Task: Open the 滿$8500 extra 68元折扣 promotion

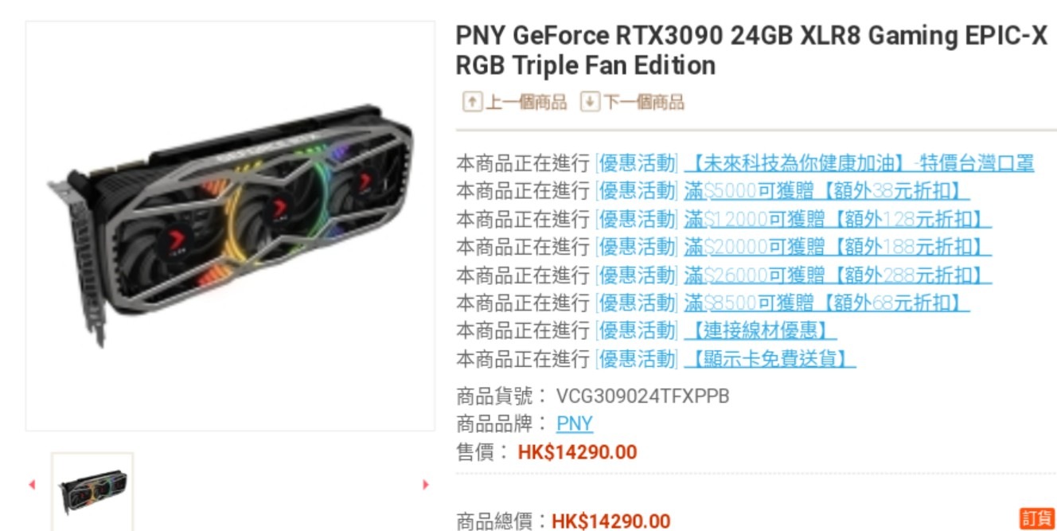Action: pos(826,303)
